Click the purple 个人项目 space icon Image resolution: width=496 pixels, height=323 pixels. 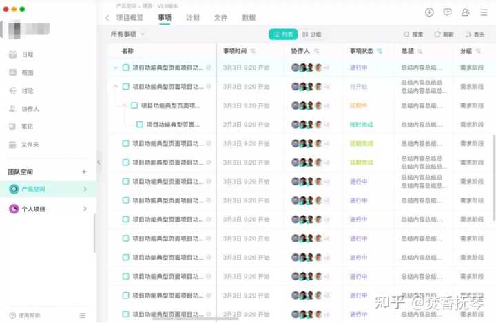[14, 209]
